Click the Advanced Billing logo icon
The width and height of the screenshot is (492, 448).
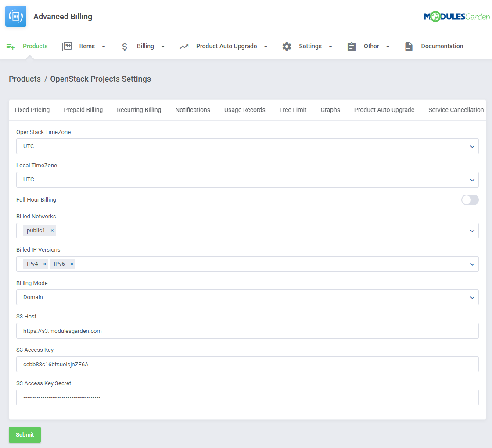pyautogui.click(x=16, y=17)
